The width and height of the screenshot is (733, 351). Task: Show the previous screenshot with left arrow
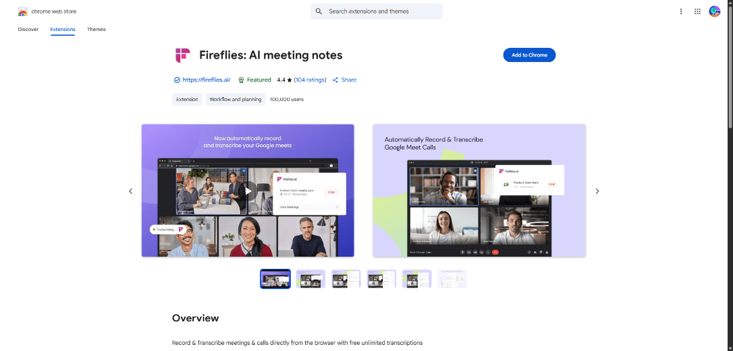pyautogui.click(x=130, y=191)
